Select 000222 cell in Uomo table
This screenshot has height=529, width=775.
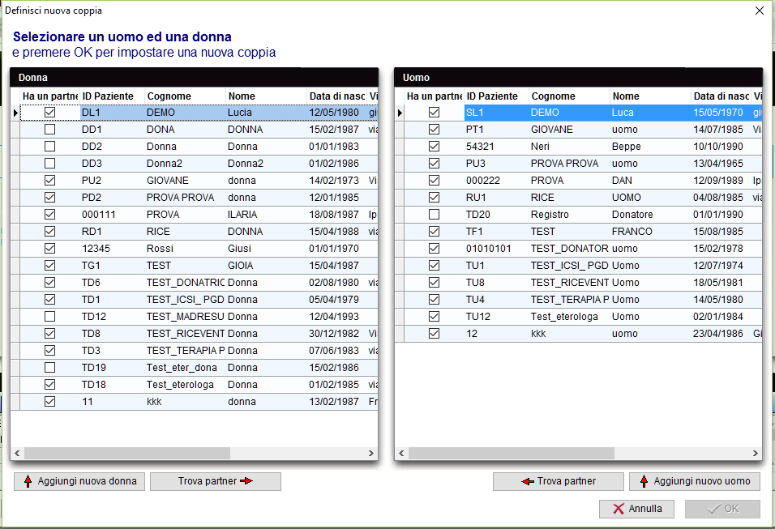point(496,181)
